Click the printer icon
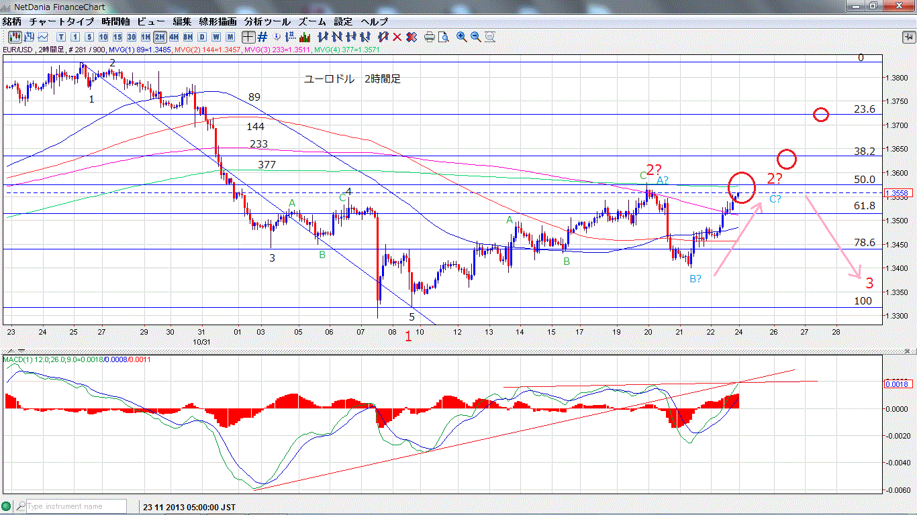 point(430,37)
